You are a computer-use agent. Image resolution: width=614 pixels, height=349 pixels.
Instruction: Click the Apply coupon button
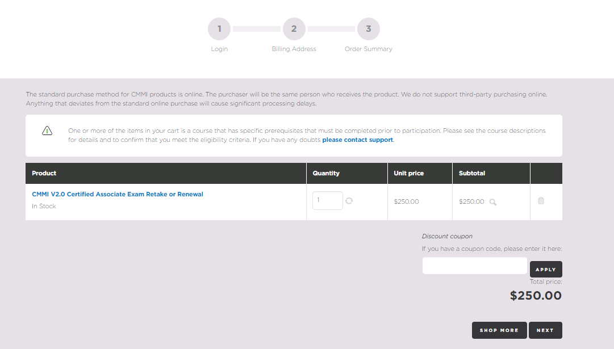tap(546, 269)
